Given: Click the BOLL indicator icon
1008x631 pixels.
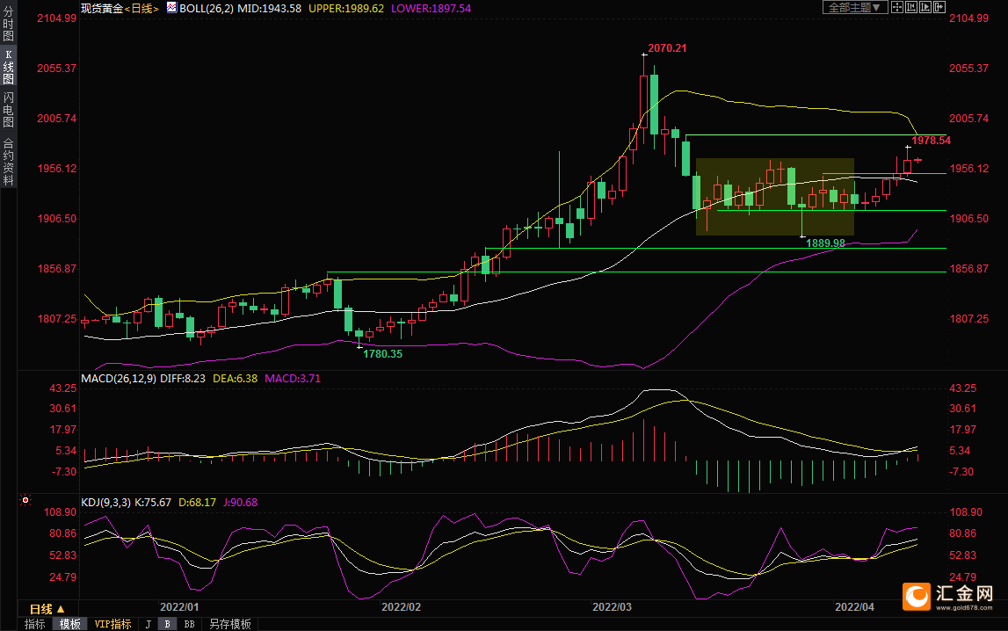Looking at the screenshot, I should pyautogui.click(x=171, y=8).
